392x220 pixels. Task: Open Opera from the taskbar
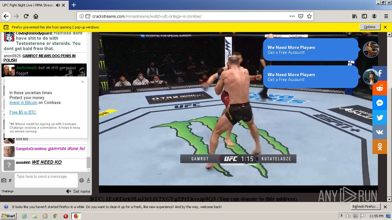point(66,216)
